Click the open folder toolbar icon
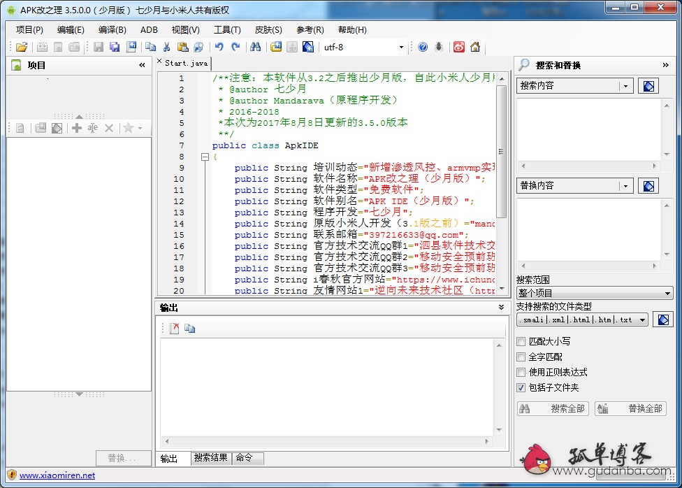 point(21,47)
